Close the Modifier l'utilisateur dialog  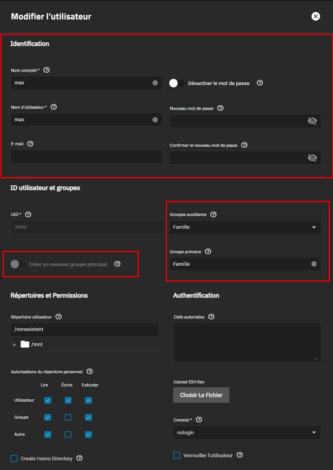pos(316,16)
